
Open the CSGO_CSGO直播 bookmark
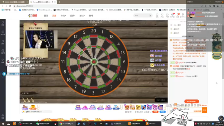click(x=114, y=10)
